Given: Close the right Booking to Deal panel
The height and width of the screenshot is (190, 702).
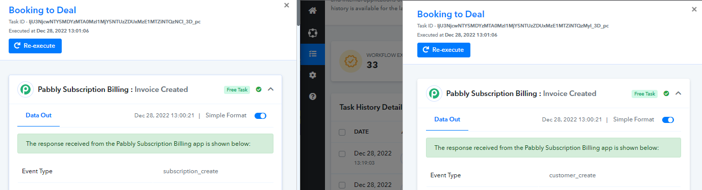Looking at the screenshot, I should pos(694,9).
